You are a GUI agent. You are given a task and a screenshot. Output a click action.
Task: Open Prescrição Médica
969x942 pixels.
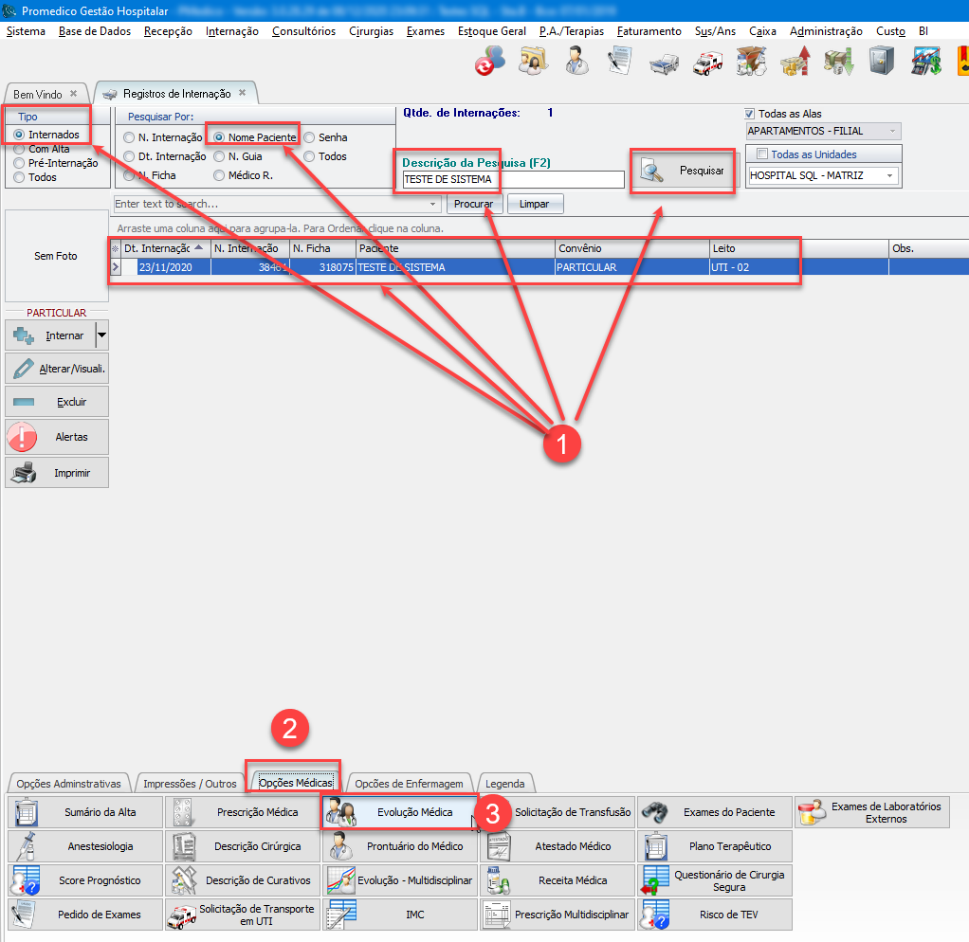tap(241, 812)
